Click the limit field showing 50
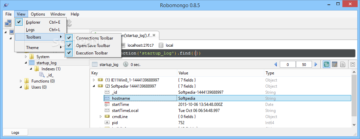The image size is (360, 139). coord(304,65)
